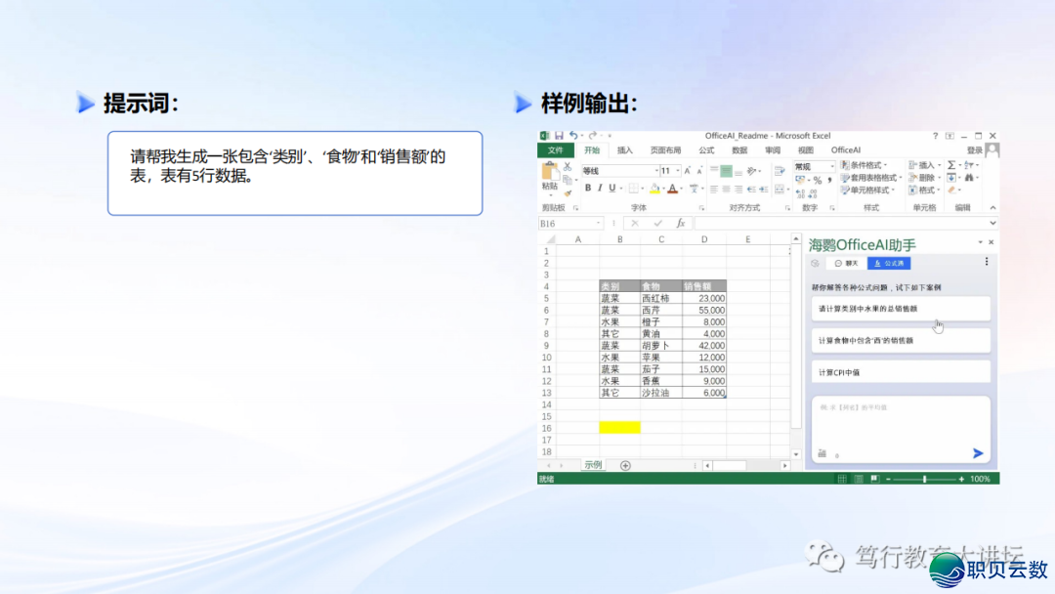Click the insert function fx icon
The height and width of the screenshot is (594, 1055).
pos(681,224)
